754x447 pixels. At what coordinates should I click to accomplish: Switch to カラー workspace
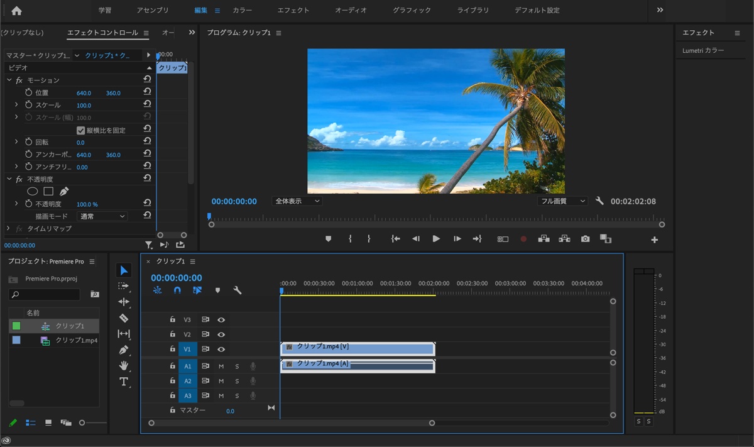[243, 11]
